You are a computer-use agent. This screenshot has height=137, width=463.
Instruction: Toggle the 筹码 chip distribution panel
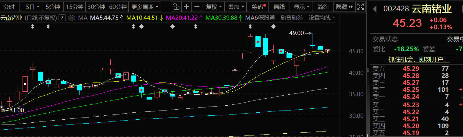click(x=259, y=6)
